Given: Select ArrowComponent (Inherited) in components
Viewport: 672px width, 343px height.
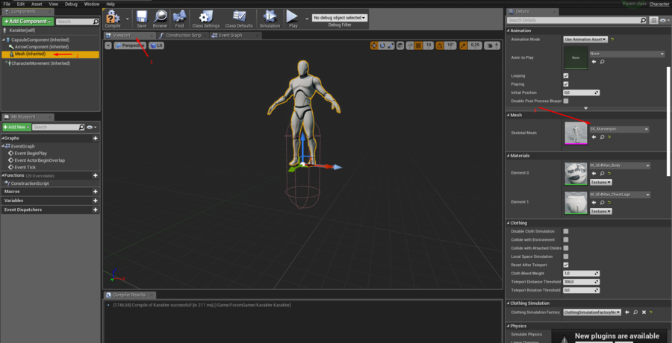Looking at the screenshot, I should pyautogui.click(x=42, y=47).
